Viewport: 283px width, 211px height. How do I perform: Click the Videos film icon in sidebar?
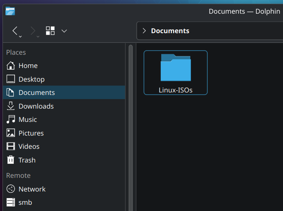11,146
